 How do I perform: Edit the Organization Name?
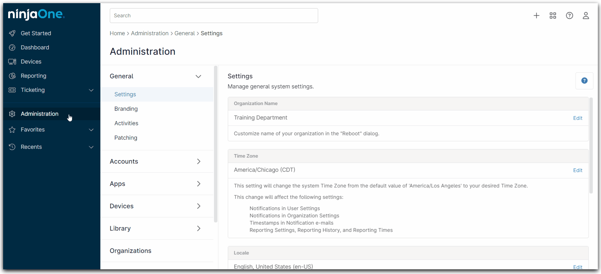(x=577, y=118)
